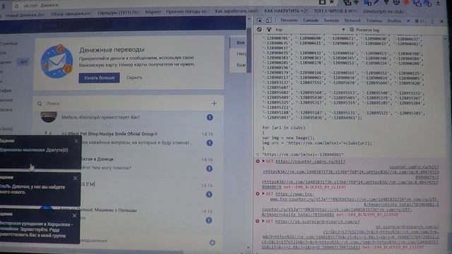Close the 'Девочки, у нас вы найдете' notification
This screenshot has height=254, width=452.
76,179
